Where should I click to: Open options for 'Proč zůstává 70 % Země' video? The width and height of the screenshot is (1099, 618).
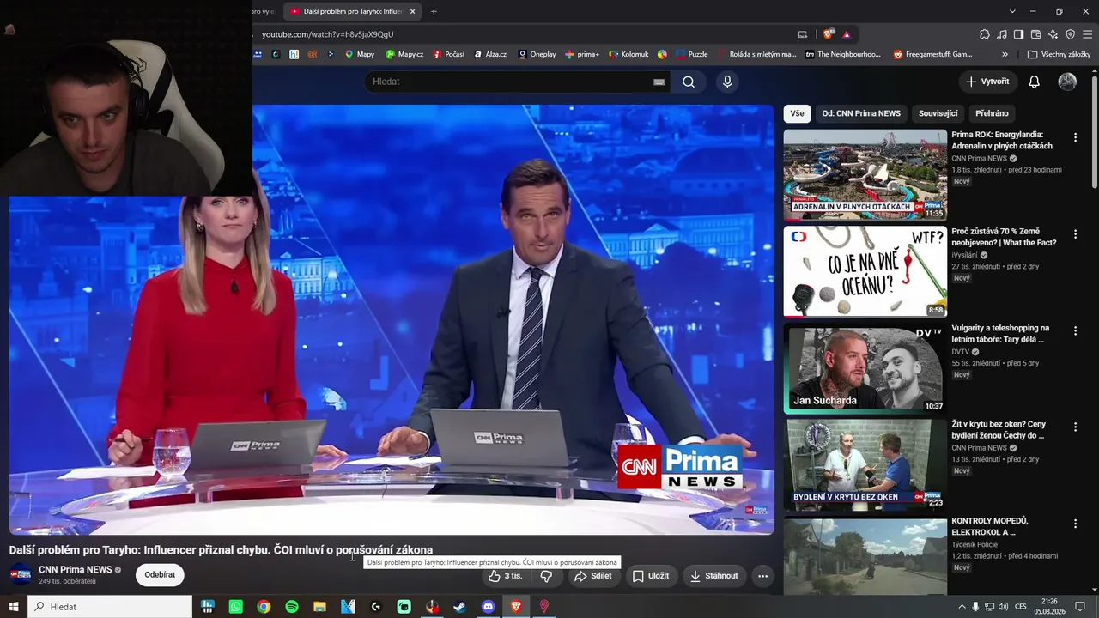(x=1075, y=234)
